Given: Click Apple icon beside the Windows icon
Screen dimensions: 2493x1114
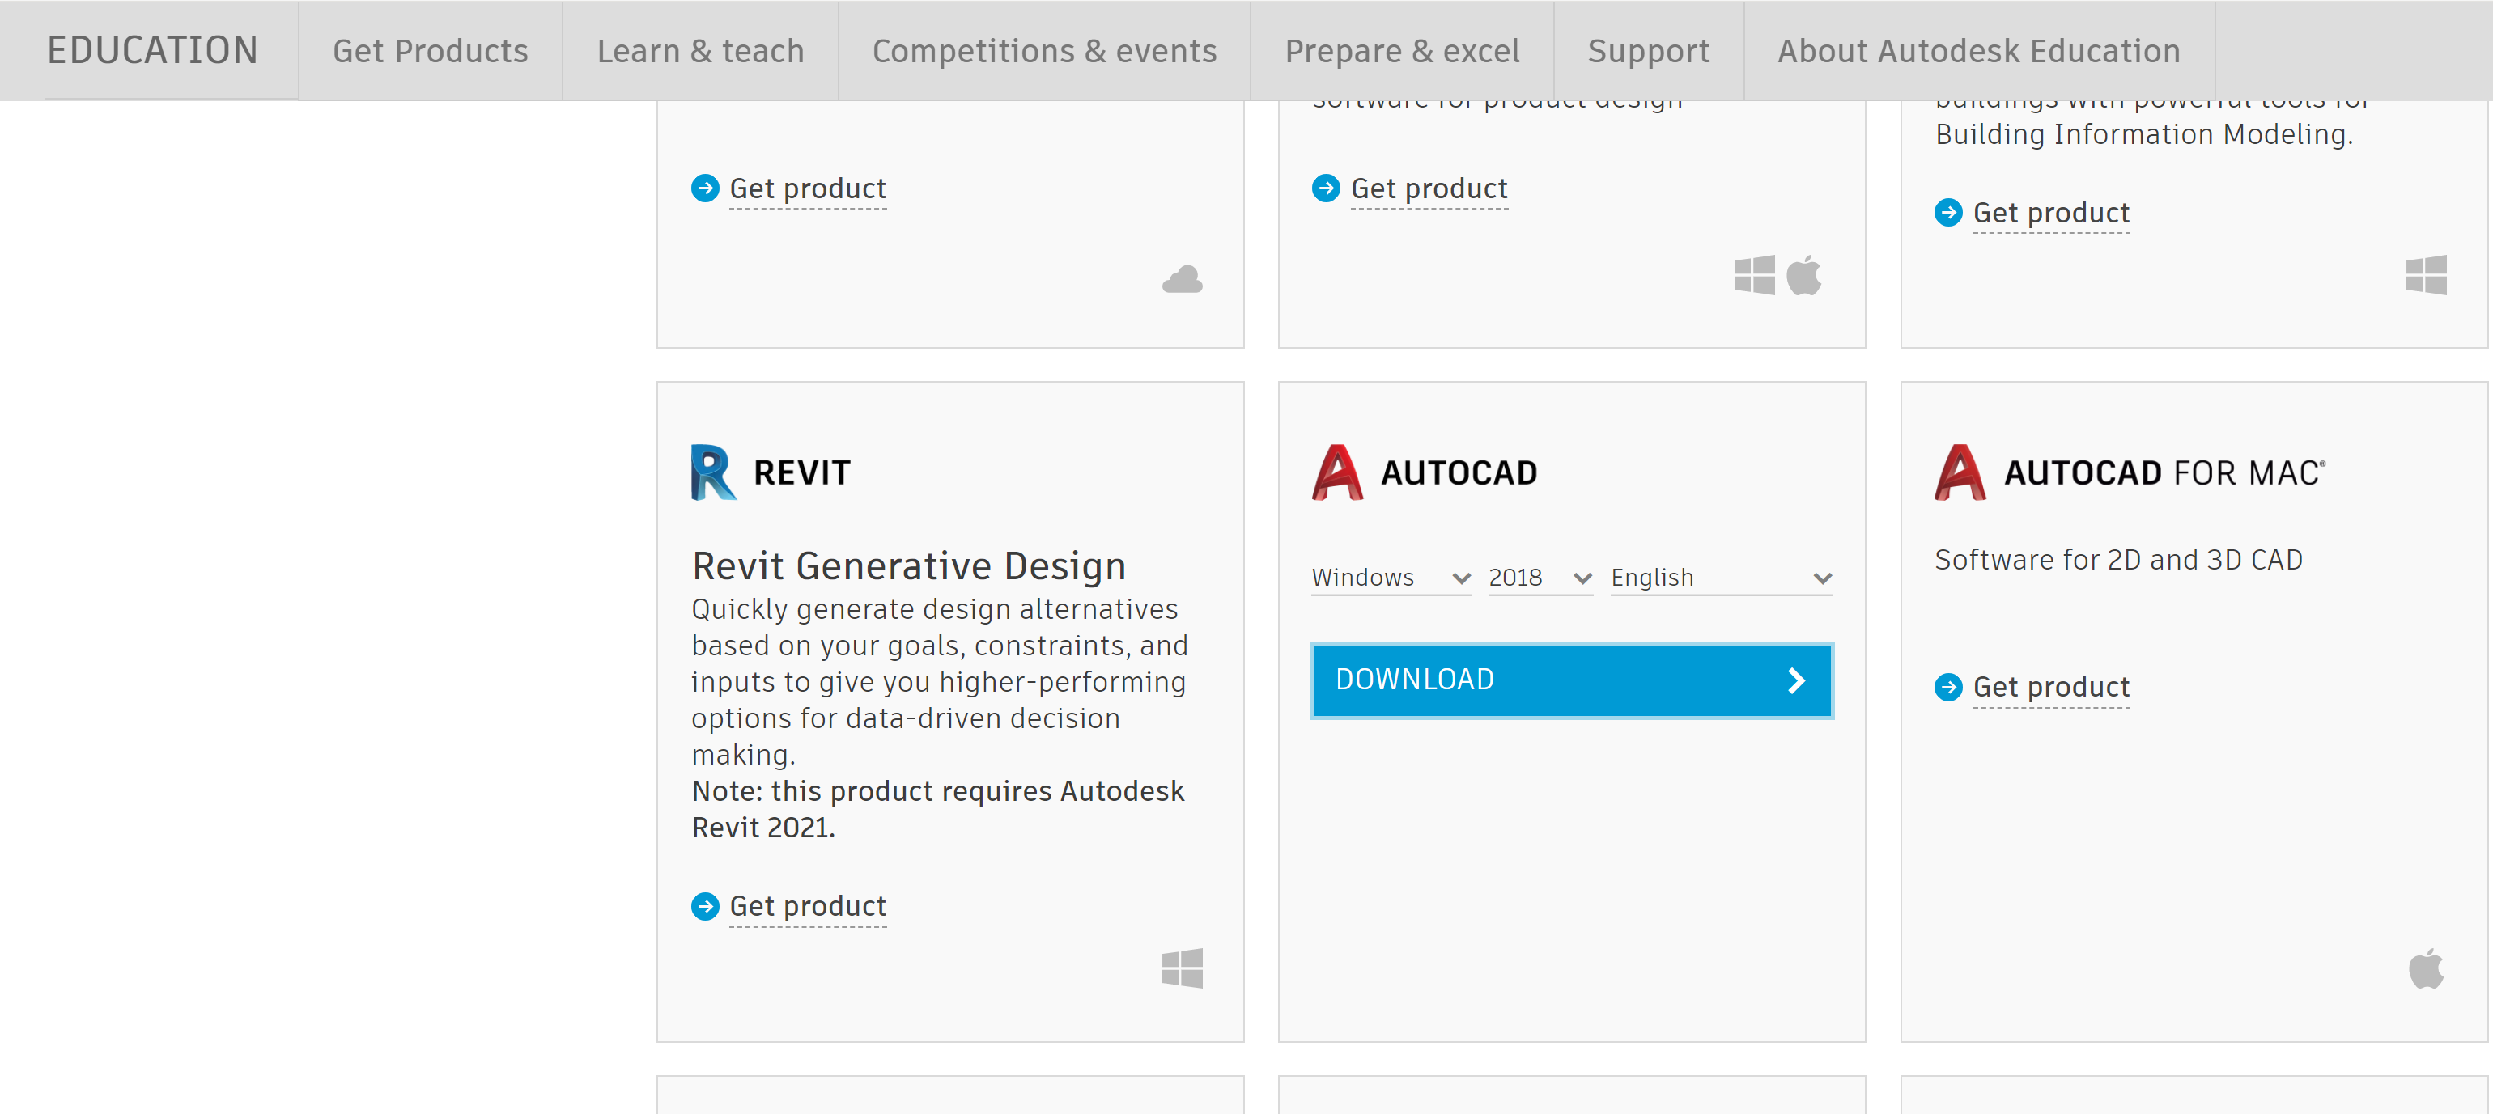Looking at the screenshot, I should pyautogui.click(x=1803, y=276).
